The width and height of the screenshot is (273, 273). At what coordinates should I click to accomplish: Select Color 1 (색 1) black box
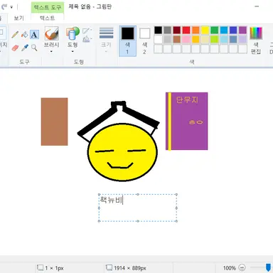128,41
